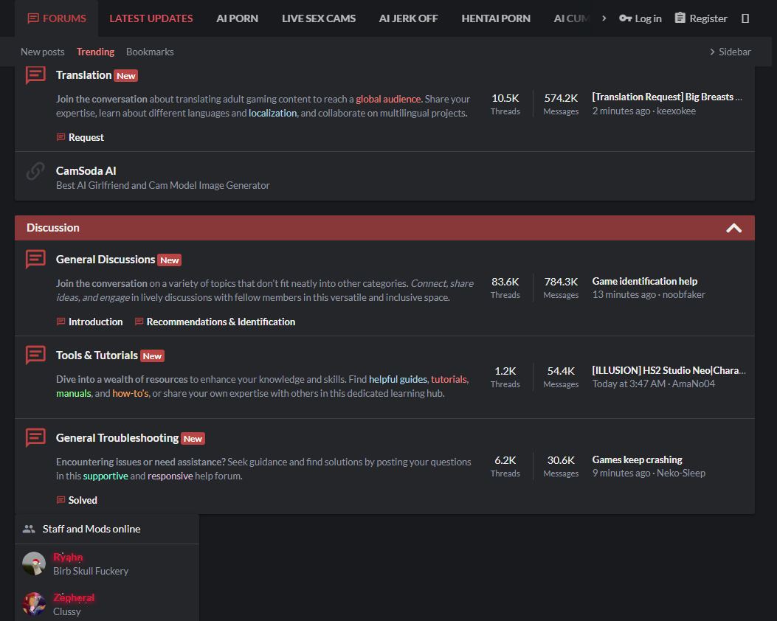
Task: Open Recommendations & Identification subforum
Action: click(221, 322)
